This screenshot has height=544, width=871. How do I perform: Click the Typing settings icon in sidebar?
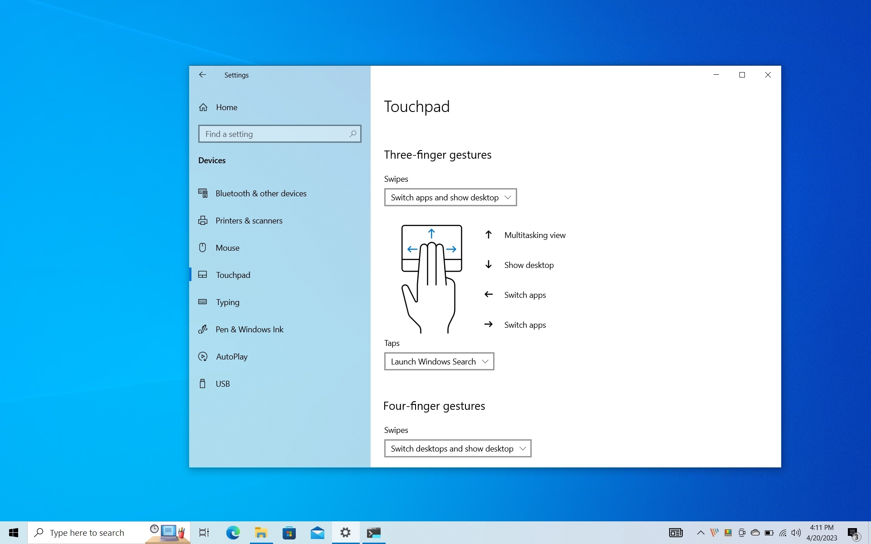(x=202, y=301)
